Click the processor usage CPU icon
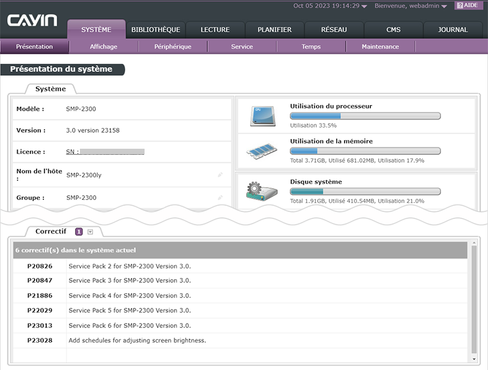The image size is (488, 370). tap(263, 116)
